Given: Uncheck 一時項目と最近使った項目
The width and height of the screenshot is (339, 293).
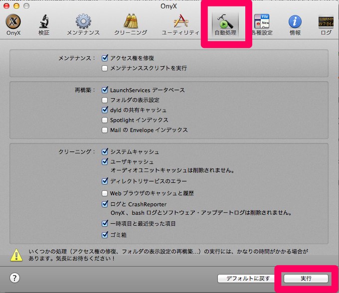Looking at the screenshot, I should tap(105, 223).
